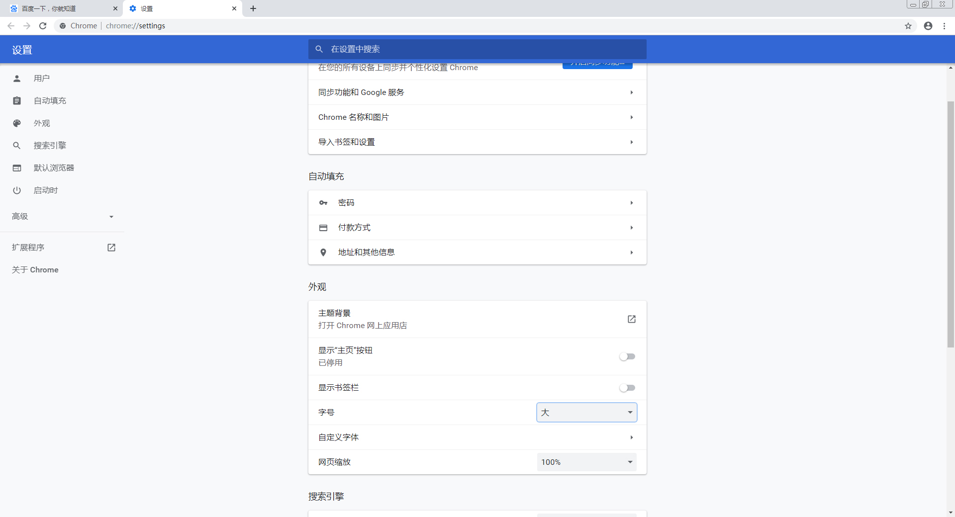Click the 密码 key icon
This screenshot has width=955, height=517.
pyautogui.click(x=323, y=202)
